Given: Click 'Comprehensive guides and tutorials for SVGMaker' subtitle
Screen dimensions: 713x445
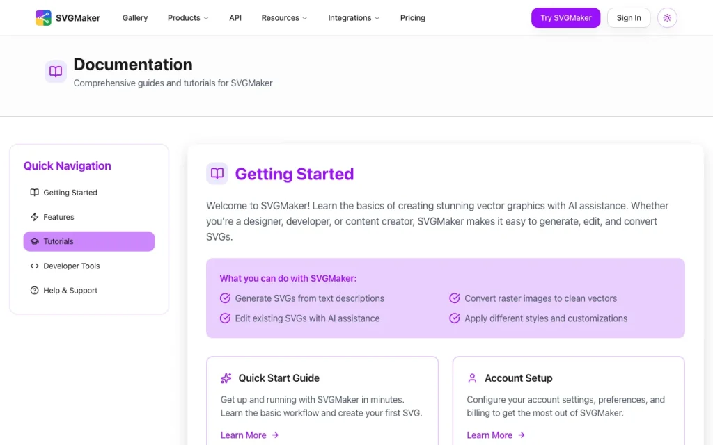Looking at the screenshot, I should [x=173, y=83].
